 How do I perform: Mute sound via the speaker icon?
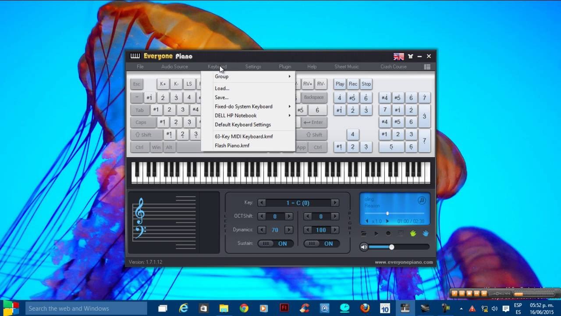(364, 247)
